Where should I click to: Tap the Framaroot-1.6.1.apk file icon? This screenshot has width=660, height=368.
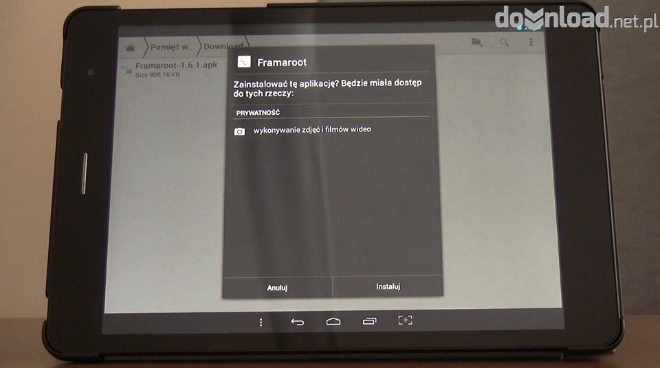point(126,69)
